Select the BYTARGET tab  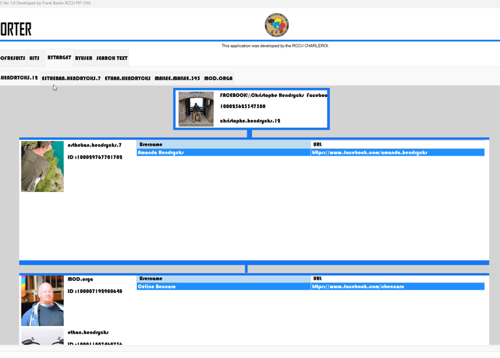click(x=59, y=58)
